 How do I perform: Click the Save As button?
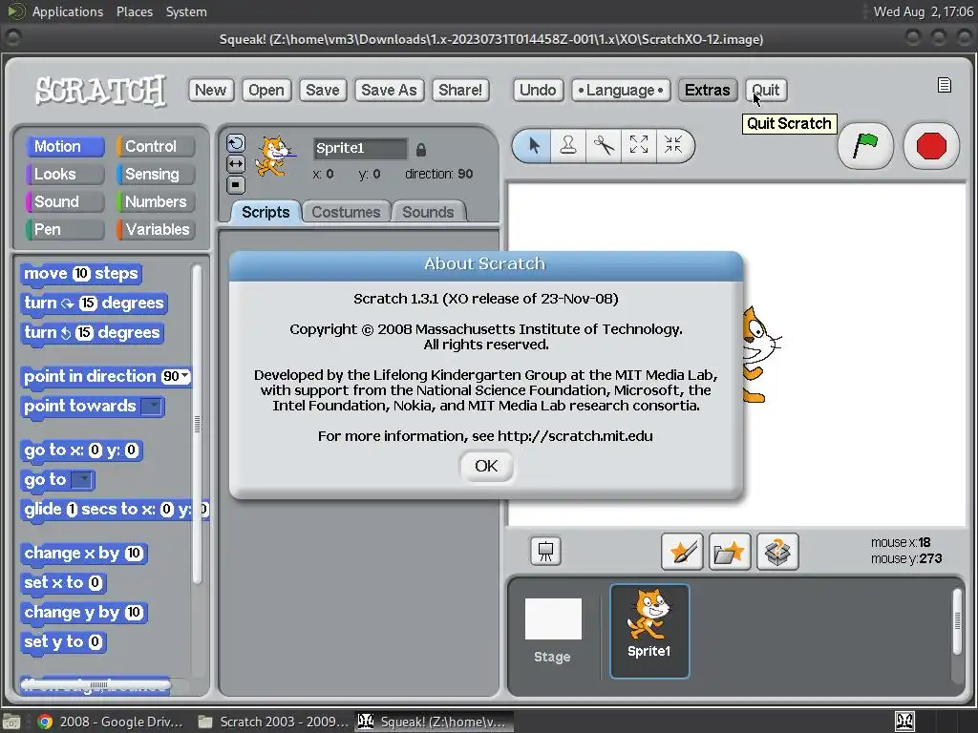390,90
